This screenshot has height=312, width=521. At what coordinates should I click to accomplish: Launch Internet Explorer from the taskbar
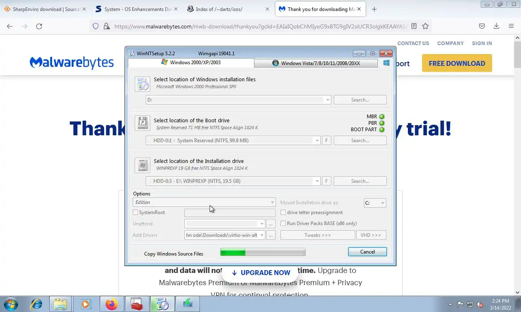(x=37, y=304)
